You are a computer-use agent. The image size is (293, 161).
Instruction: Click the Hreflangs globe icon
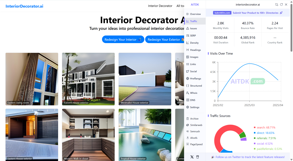pos(188,78)
